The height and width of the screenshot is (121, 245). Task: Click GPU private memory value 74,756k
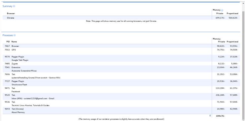pos(221,50)
